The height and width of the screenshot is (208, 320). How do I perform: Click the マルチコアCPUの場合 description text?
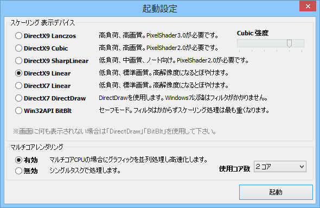pyautogui.click(x=129, y=160)
